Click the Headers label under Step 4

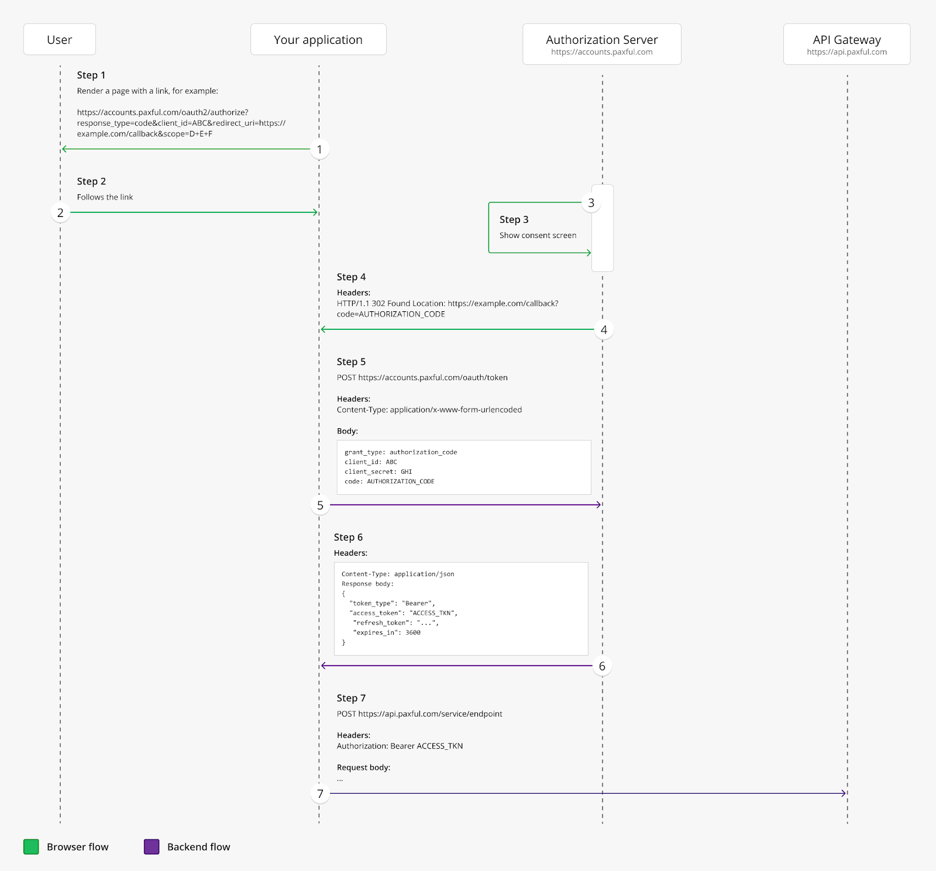(x=353, y=292)
